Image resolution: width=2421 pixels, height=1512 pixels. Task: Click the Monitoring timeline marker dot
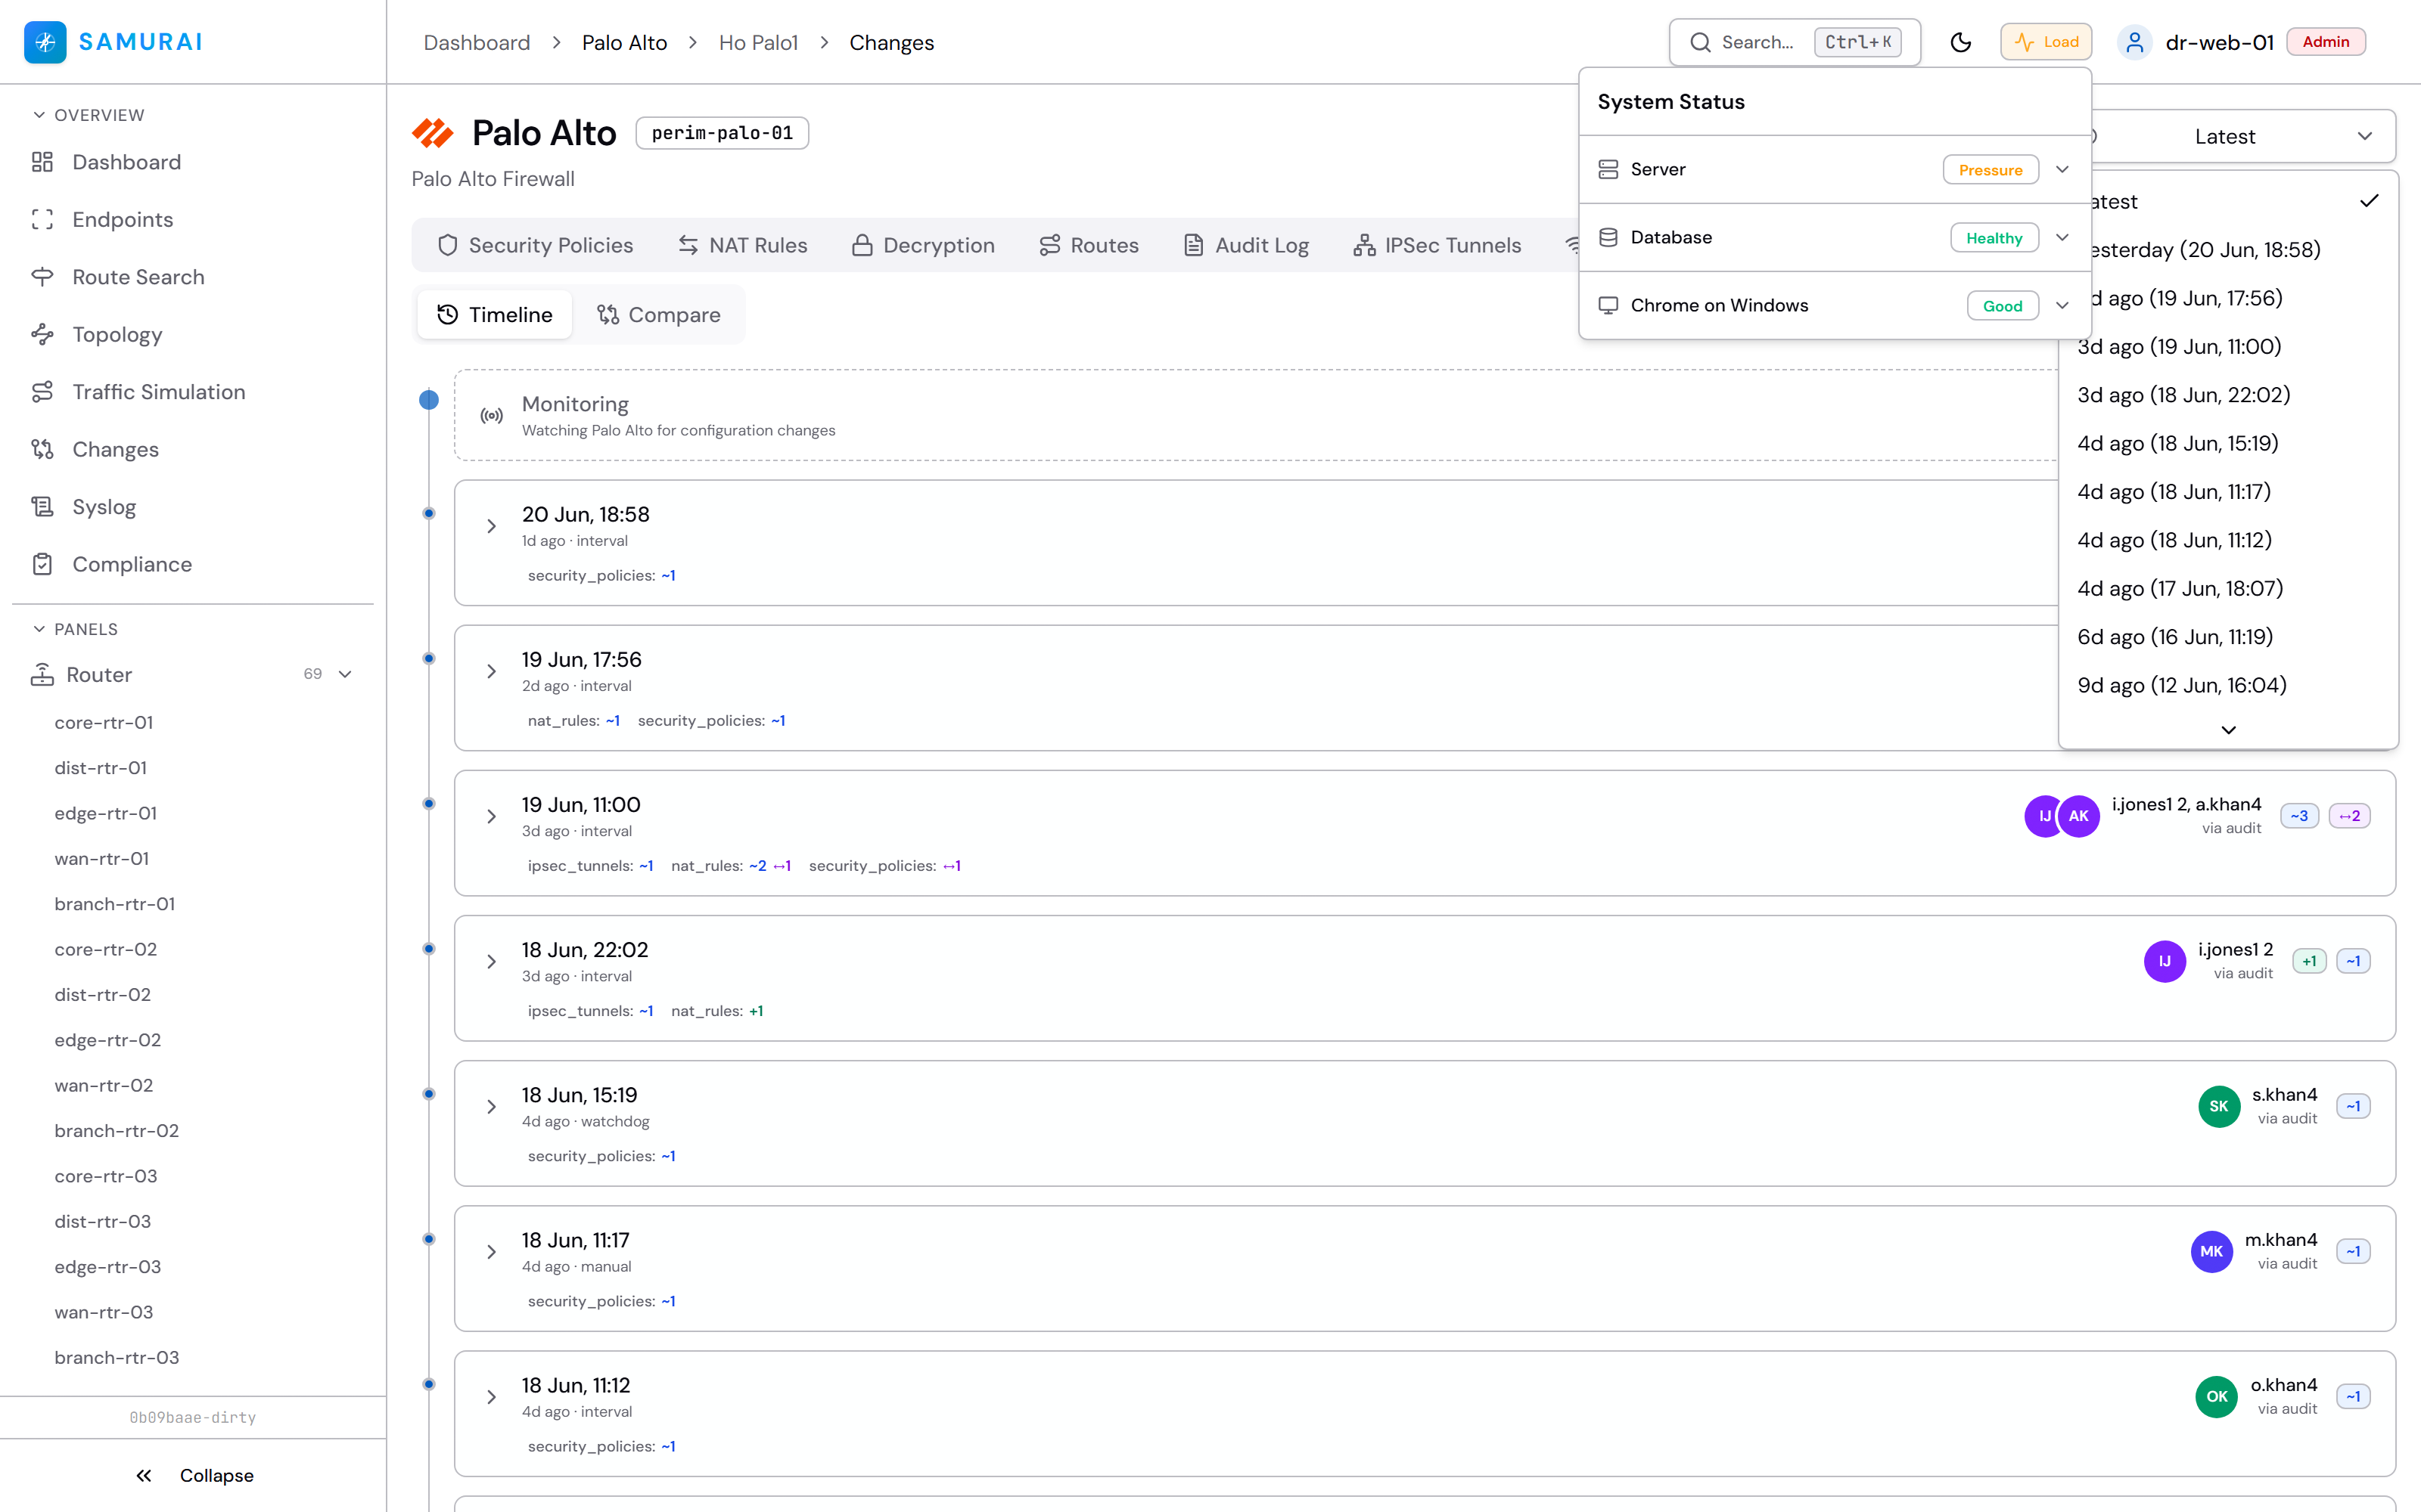pos(429,400)
